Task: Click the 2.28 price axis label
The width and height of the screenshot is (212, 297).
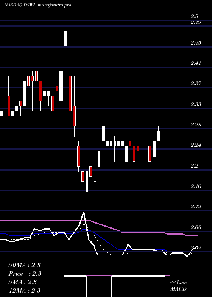Action: coord(195,125)
